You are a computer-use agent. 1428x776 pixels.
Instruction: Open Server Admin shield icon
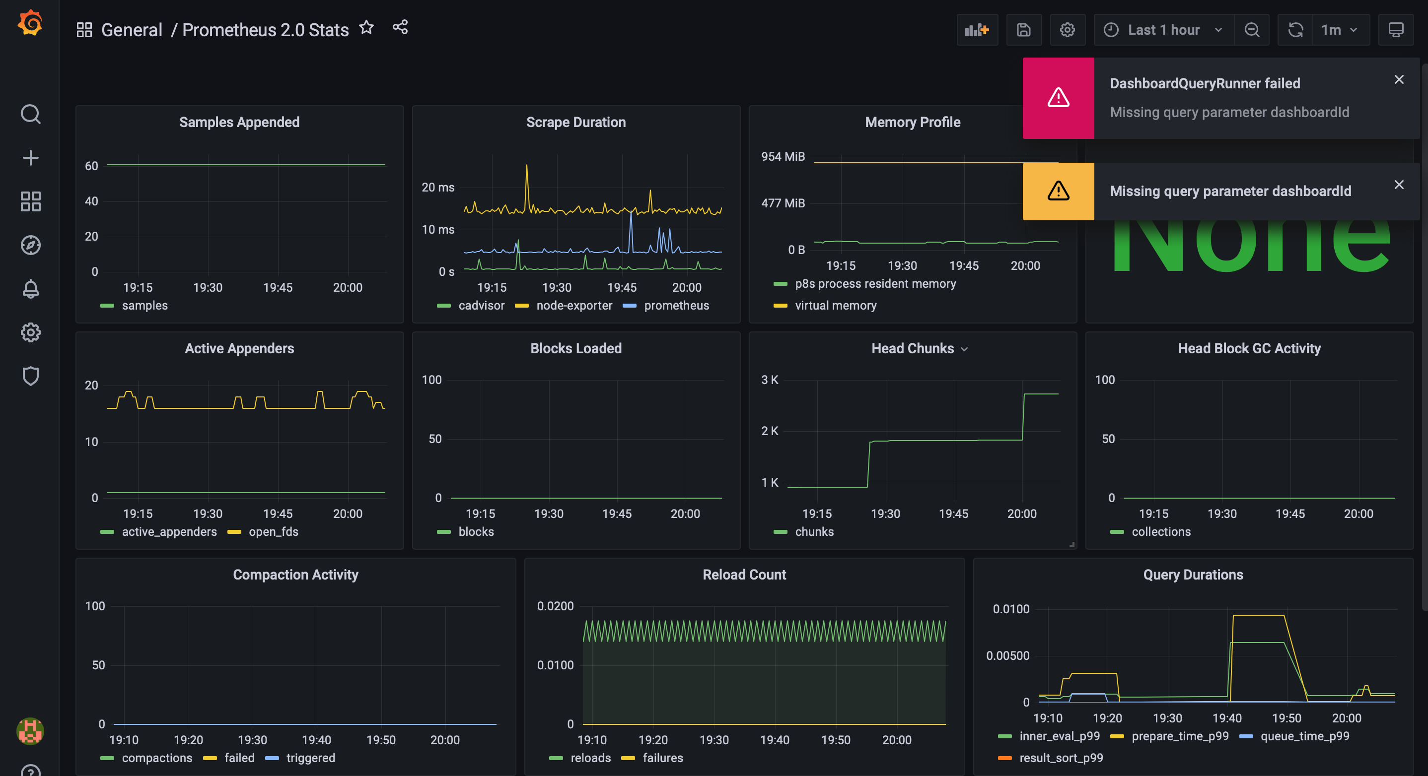coord(30,376)
